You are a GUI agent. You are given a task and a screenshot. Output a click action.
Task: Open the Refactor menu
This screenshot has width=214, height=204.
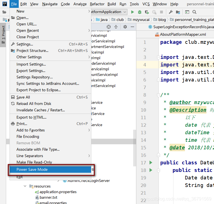pos(97,4)
